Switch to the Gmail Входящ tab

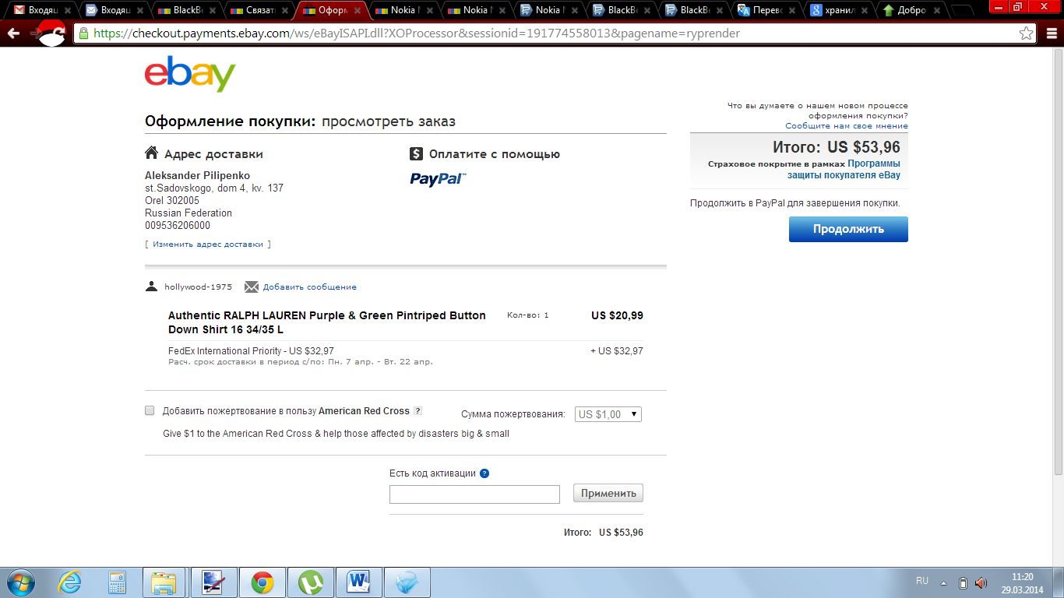click(42, 11)
